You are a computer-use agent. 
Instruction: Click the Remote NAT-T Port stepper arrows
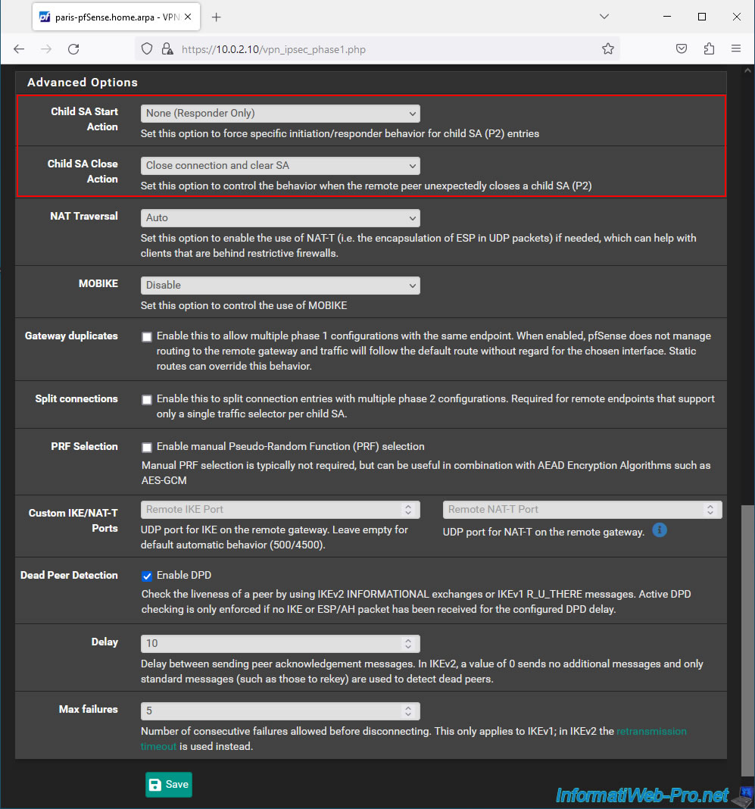tap(710, 510)
